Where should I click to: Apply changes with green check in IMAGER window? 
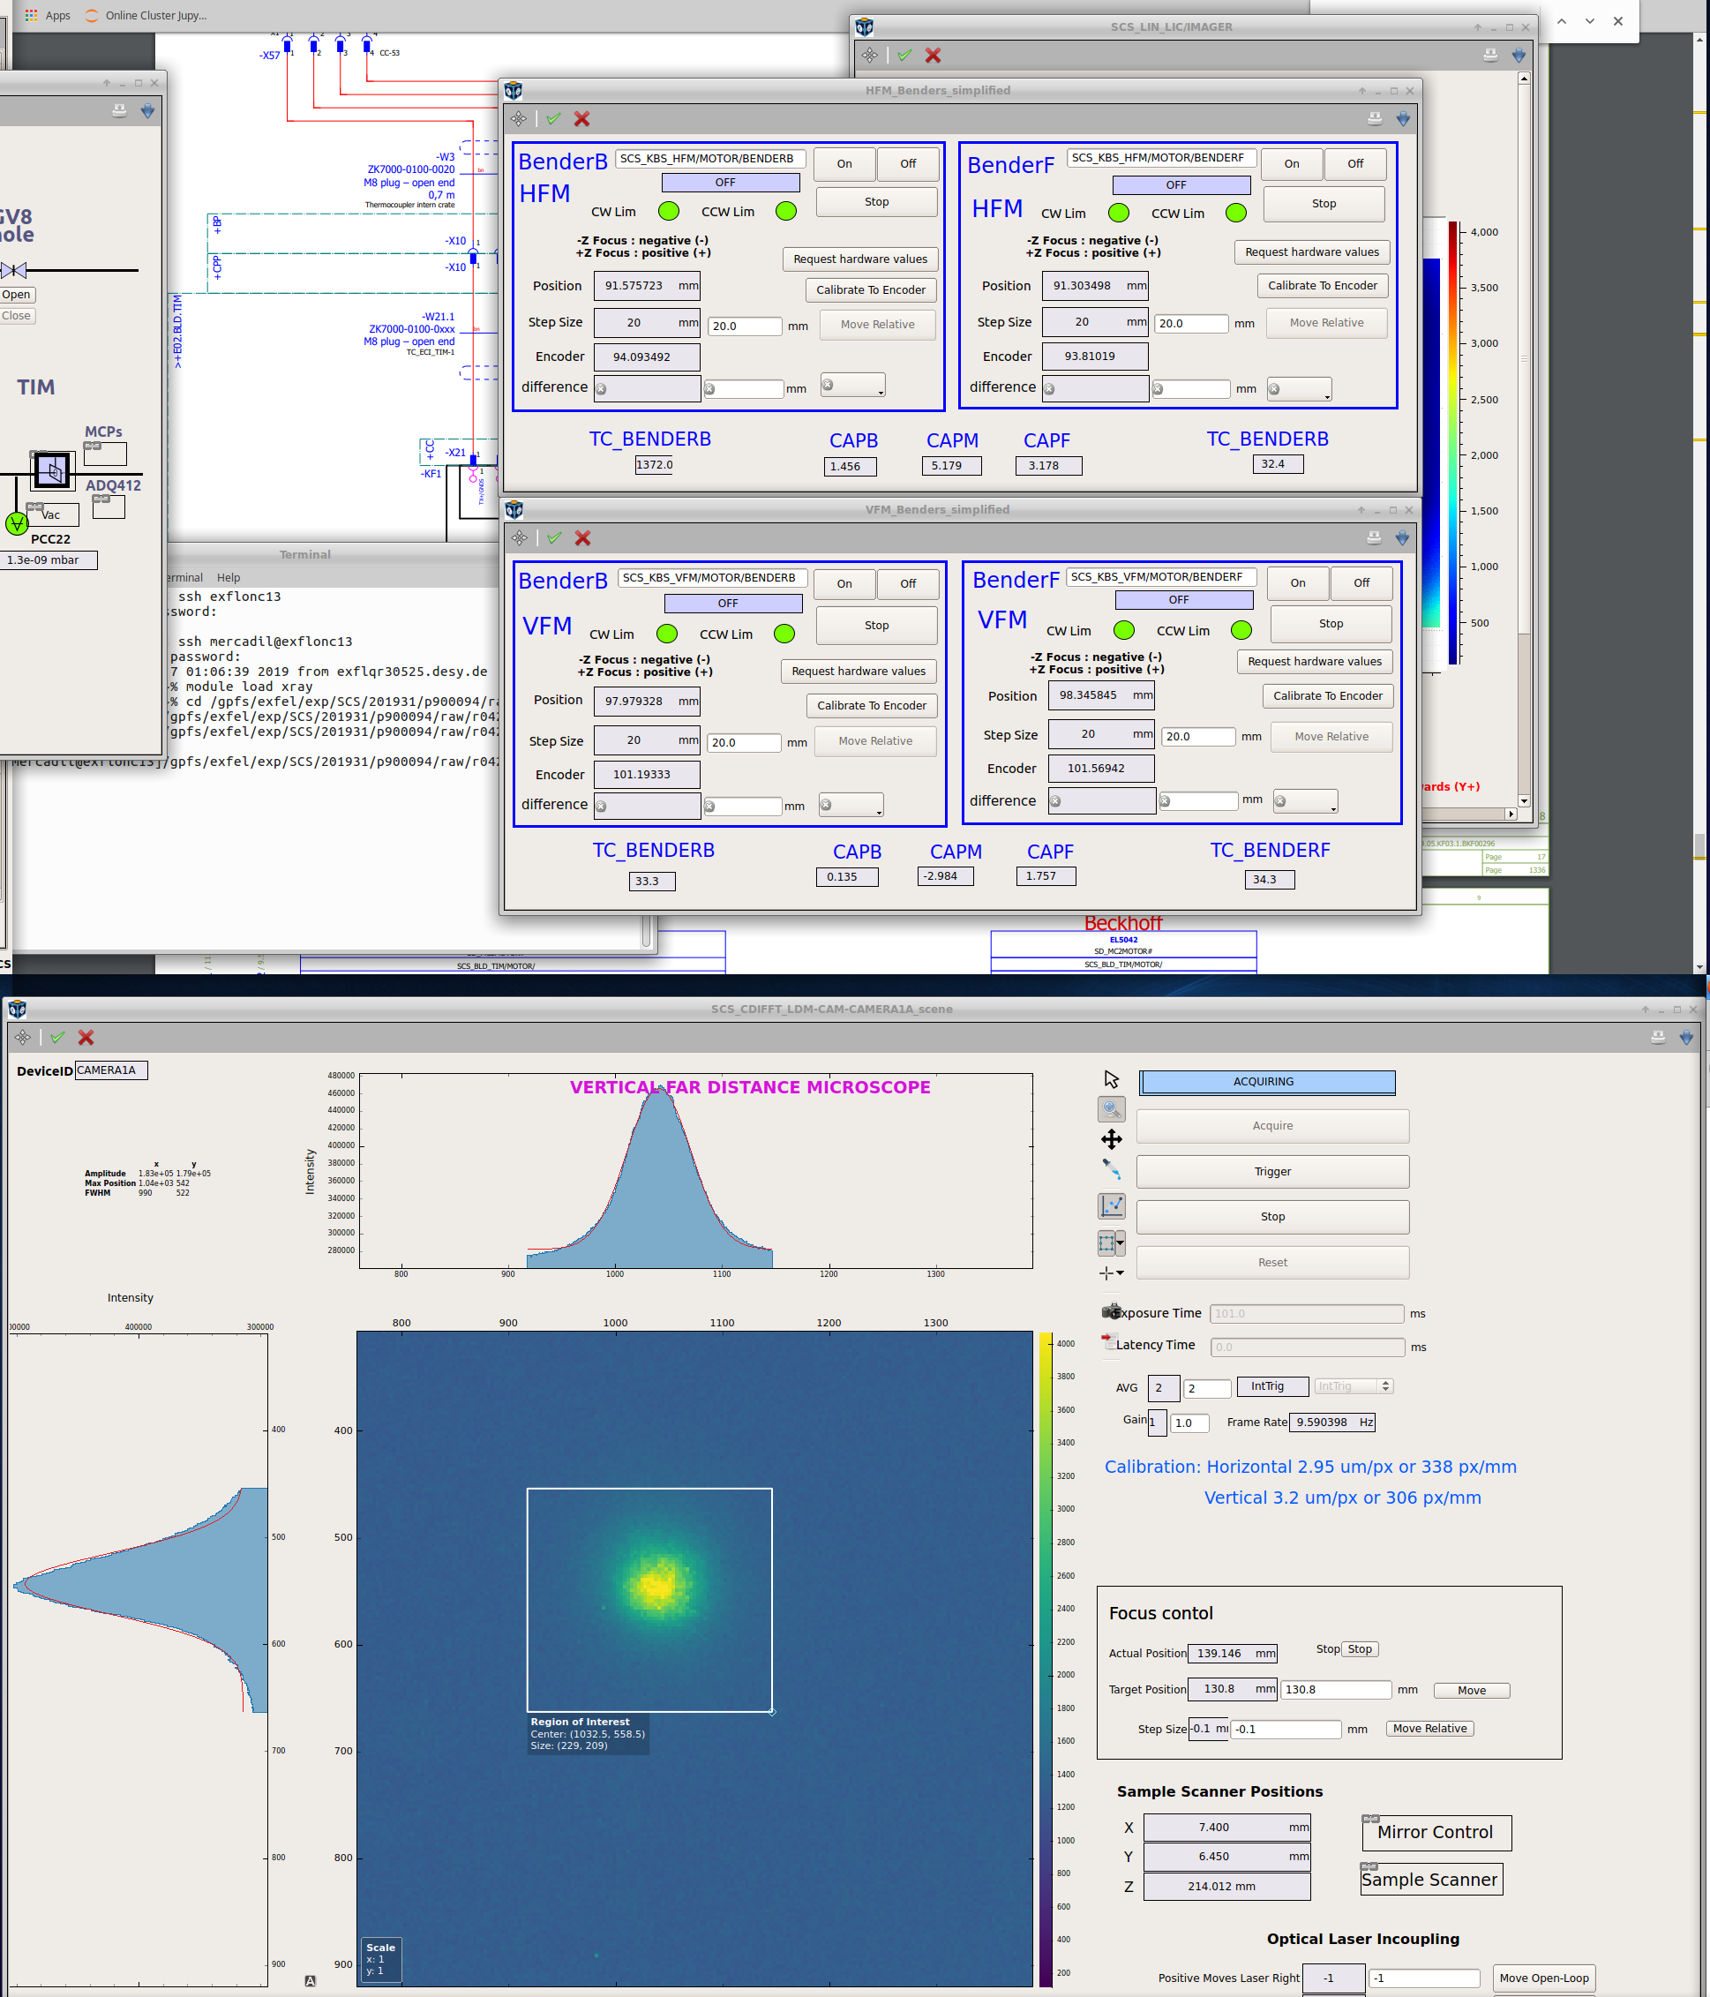[904, 55]
